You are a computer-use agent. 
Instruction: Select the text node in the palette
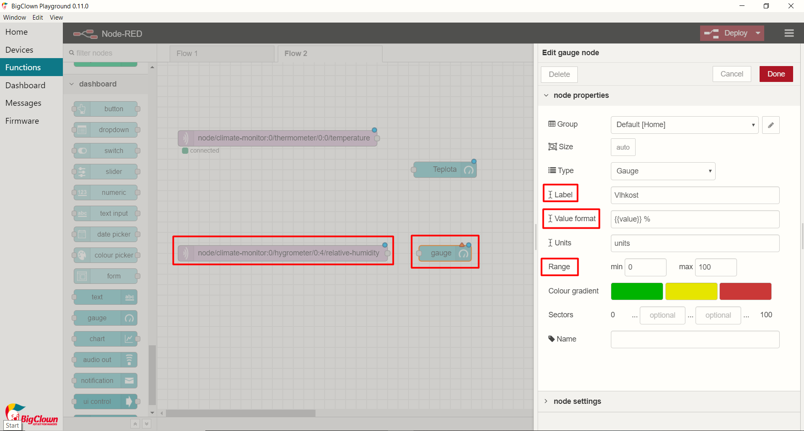[x=106, y=297]
